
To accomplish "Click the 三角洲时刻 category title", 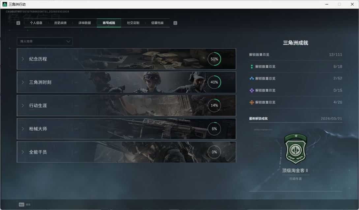I will (x=40, y=82).
